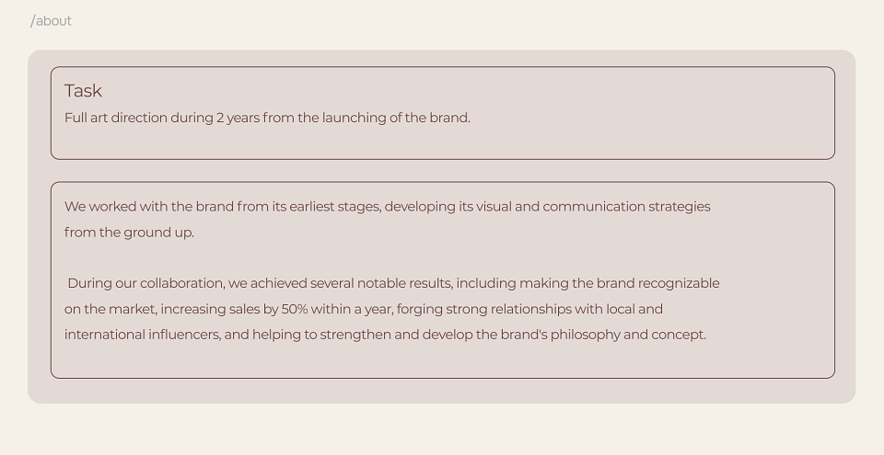The image size is (884, 455).
Task: Click the '2 years' text in the Task card
Action: [238, 118]
